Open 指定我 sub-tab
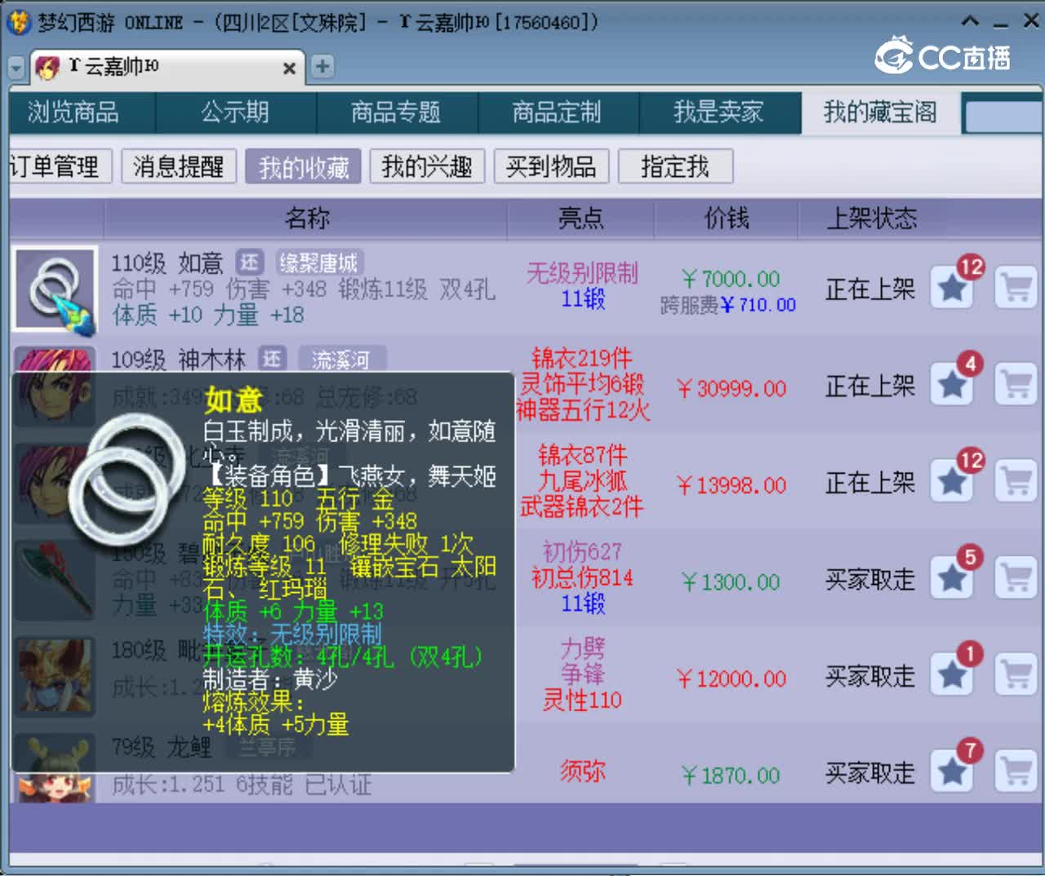 pyautogui.click(x=675, y=167)
